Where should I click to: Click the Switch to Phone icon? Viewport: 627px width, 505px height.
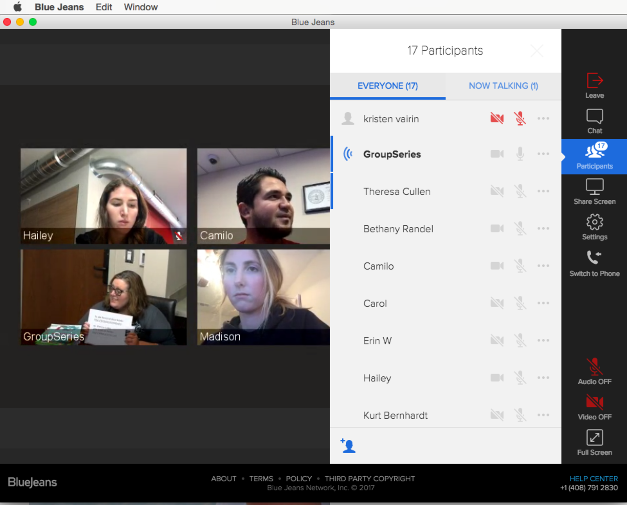594,258
